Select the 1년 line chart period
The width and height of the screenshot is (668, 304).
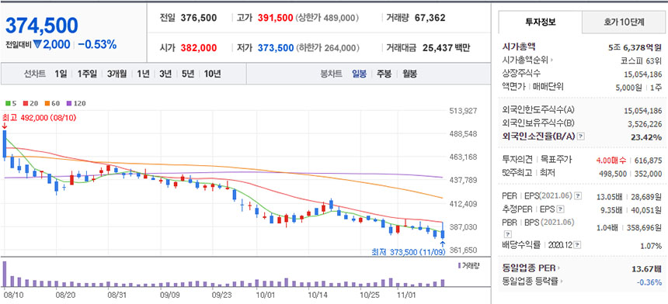143,74
